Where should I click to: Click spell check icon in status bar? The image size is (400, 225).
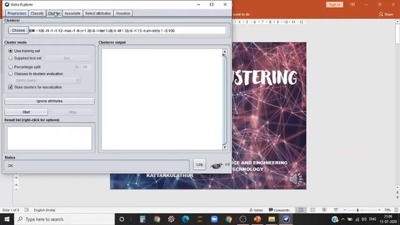(x=26, y=210)
